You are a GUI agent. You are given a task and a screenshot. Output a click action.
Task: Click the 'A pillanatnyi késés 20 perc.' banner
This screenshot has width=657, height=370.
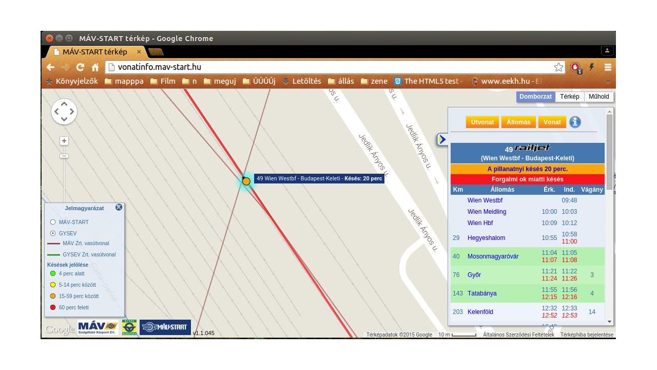point(528,169)
